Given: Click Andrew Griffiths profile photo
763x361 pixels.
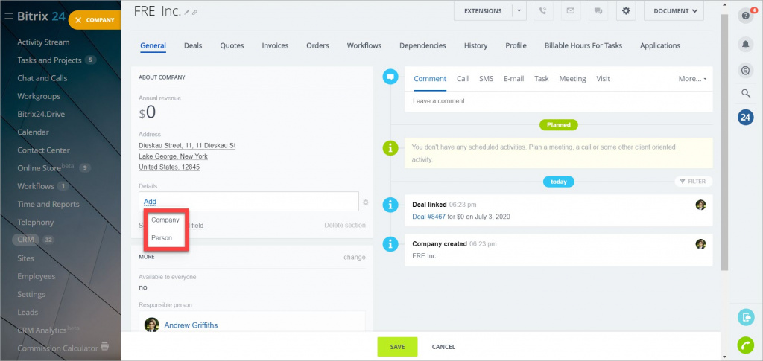Looking at the screenshot, I should pyautogui.click(x=152, y=325).
